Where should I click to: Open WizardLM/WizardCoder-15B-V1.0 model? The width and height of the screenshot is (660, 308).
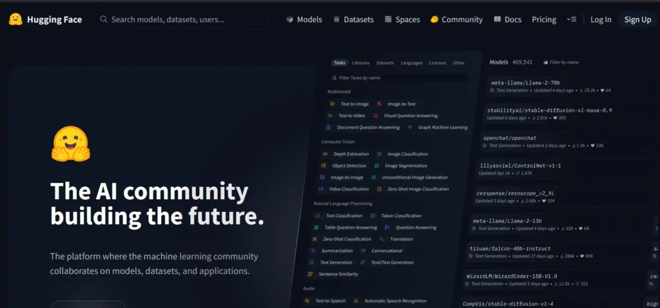click(551, 280)
